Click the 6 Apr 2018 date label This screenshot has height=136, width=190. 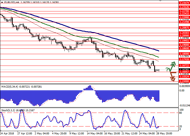tap(7, 134)
